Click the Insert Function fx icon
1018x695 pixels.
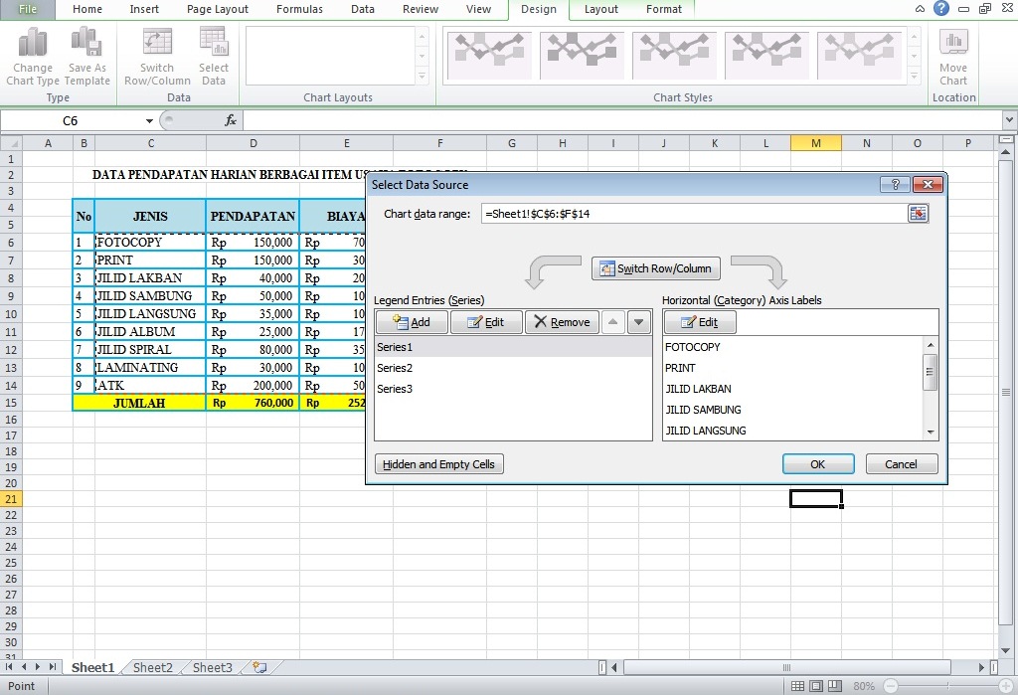pos(231,120)
